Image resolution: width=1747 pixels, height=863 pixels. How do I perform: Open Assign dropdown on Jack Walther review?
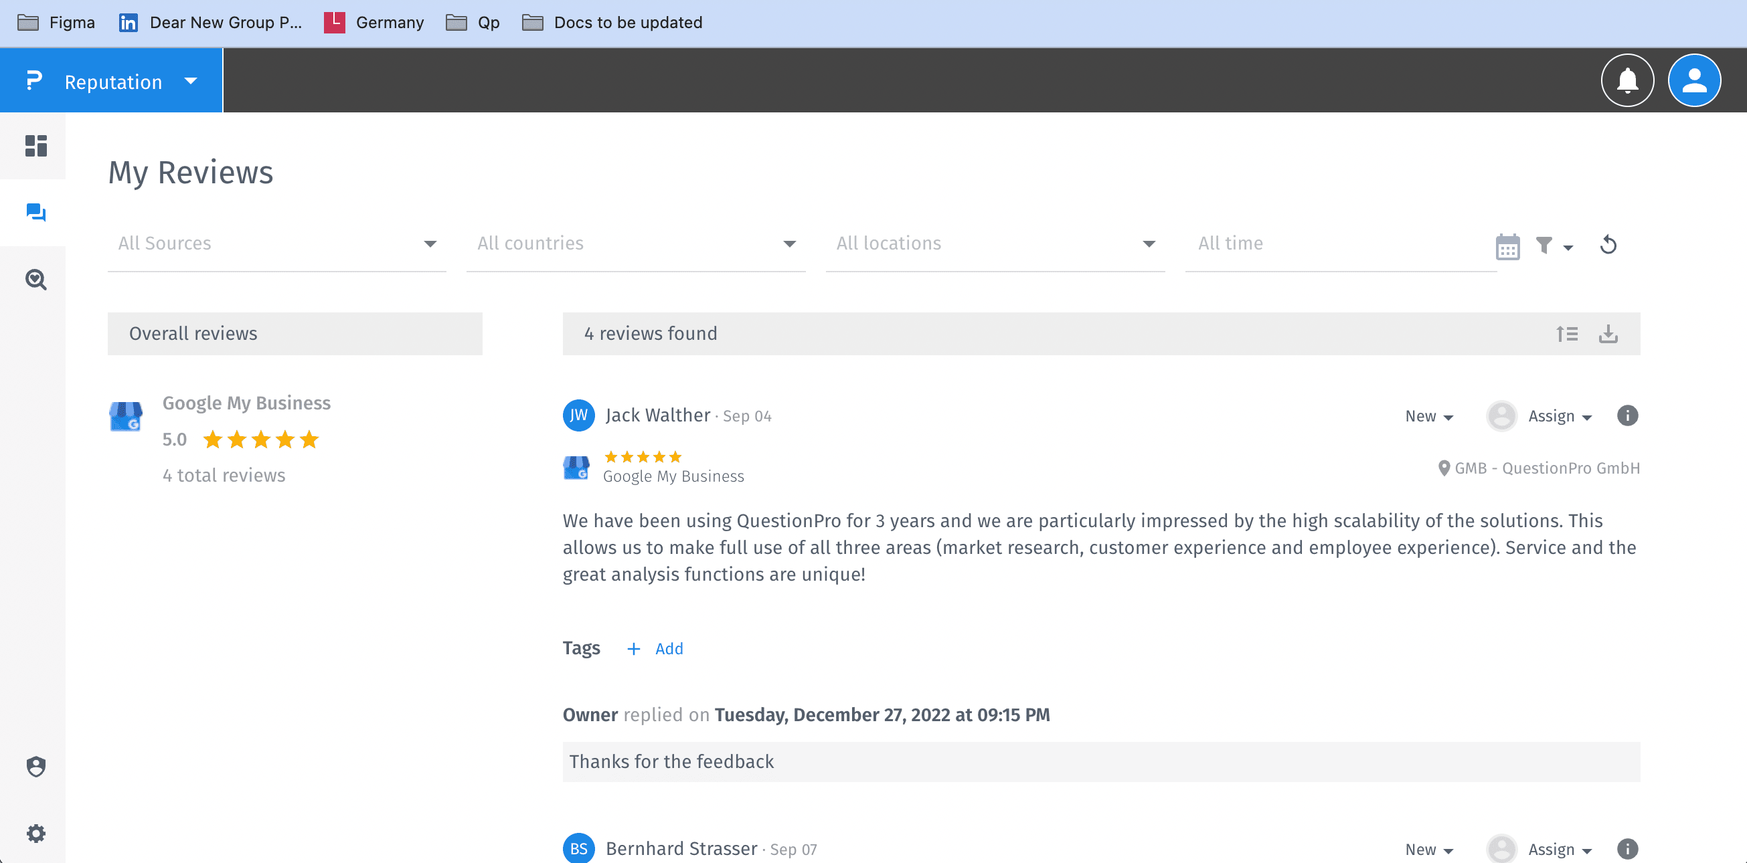(x=1558, y=416)
